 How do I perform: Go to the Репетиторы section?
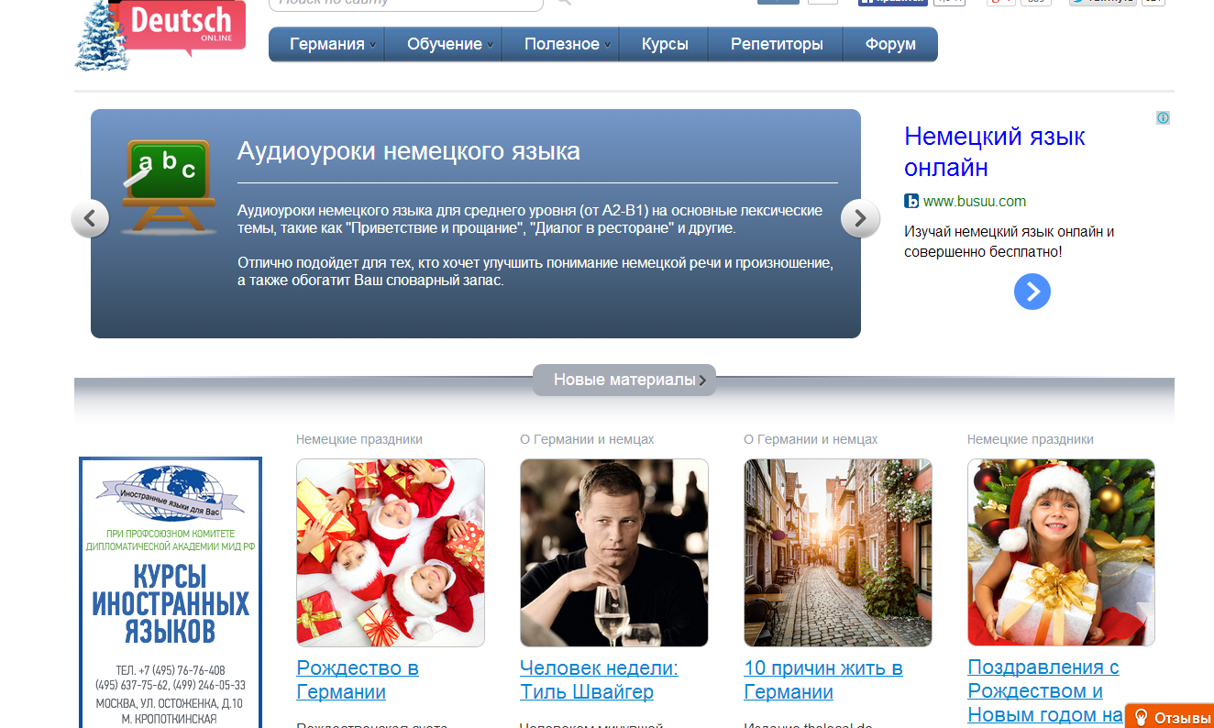777,44
